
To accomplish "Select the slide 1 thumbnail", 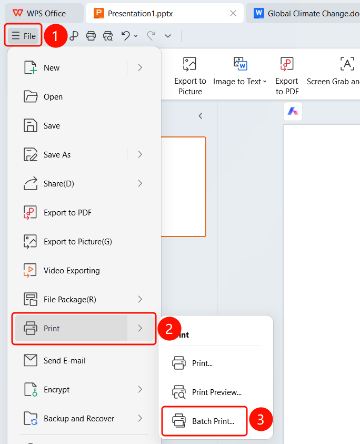I will pyautogui.click(x=183, y=186).
